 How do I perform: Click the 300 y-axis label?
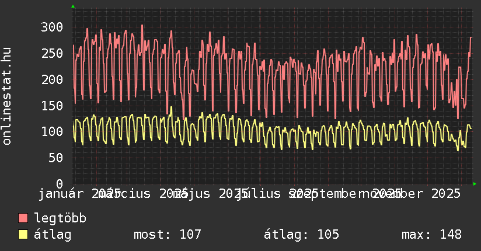click(52, 27)
